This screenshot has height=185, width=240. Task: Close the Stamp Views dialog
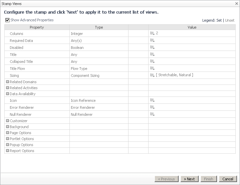click(x=236, y=3)
